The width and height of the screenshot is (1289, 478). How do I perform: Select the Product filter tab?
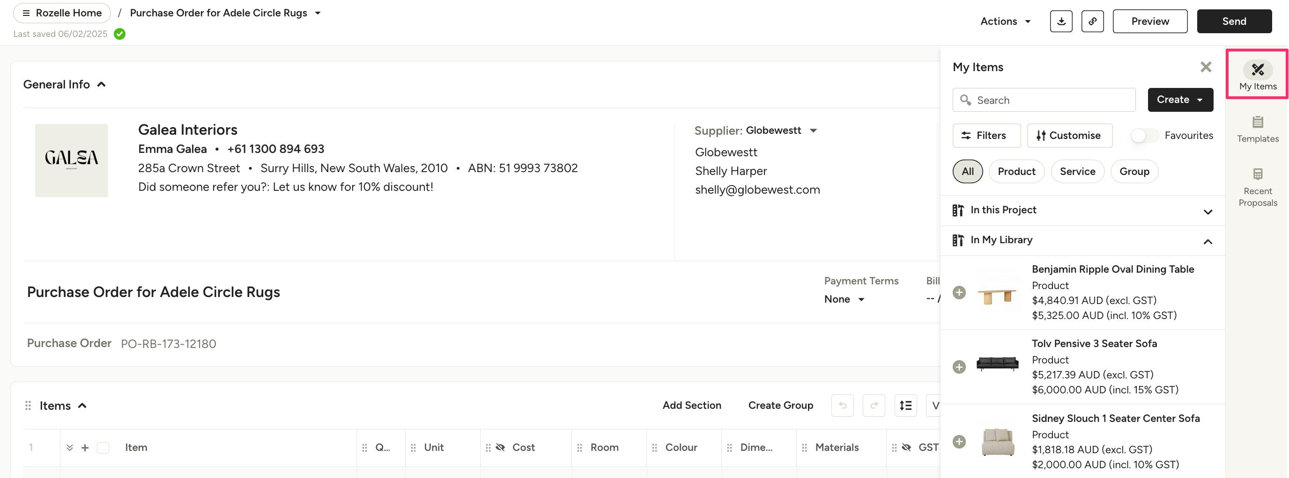[x=1016, y=171]
